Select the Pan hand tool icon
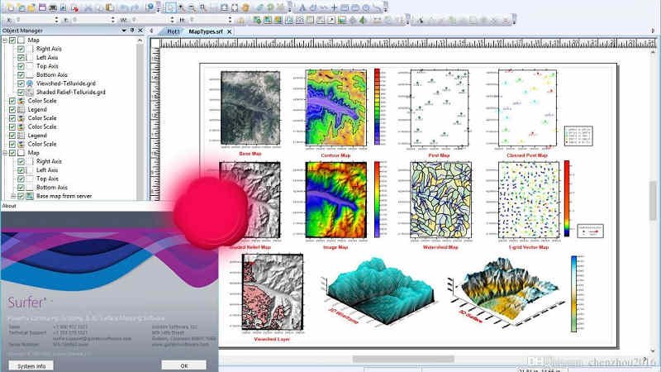The image size is (661, 372). point(245,7)
